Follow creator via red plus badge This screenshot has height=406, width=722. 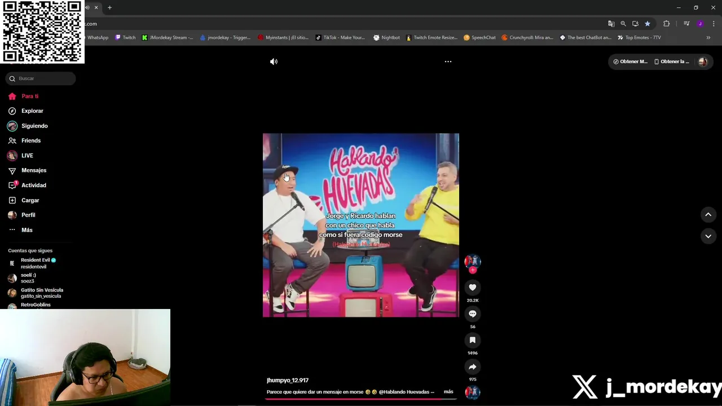473,270
